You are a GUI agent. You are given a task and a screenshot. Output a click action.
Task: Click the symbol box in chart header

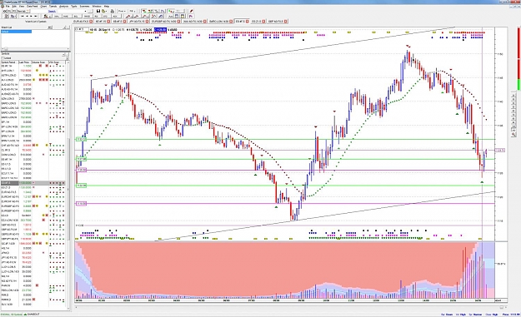coord(82,29)
